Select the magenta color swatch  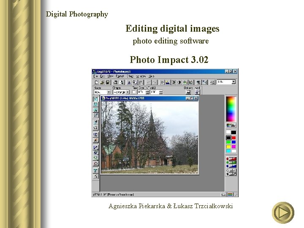tap(233, 147)
